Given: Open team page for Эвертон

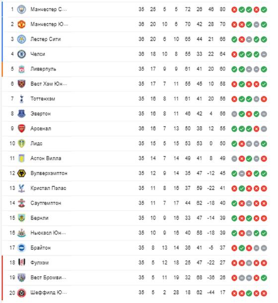Looking at the screenshot, I should (x=41, y=114).
